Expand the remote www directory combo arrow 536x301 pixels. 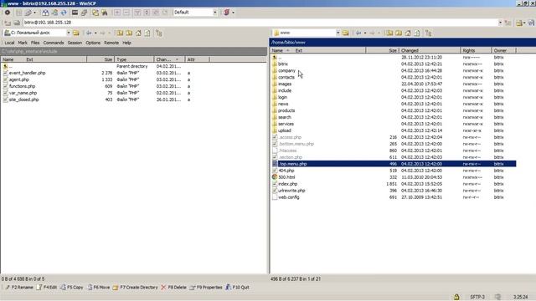coord(338,33)
